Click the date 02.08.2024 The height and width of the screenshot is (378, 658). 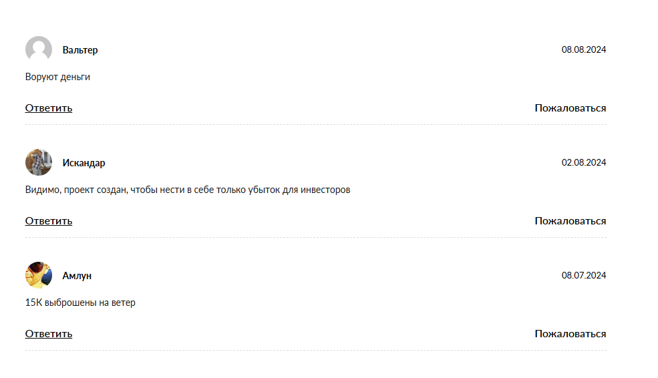pyautogui.click(x=584, y=162)
